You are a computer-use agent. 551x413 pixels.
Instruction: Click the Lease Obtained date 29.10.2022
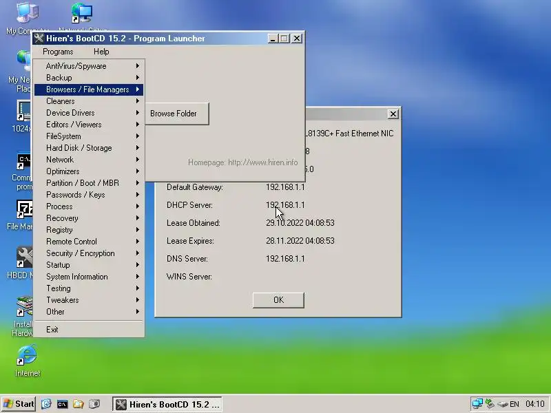tap(300, 223)
